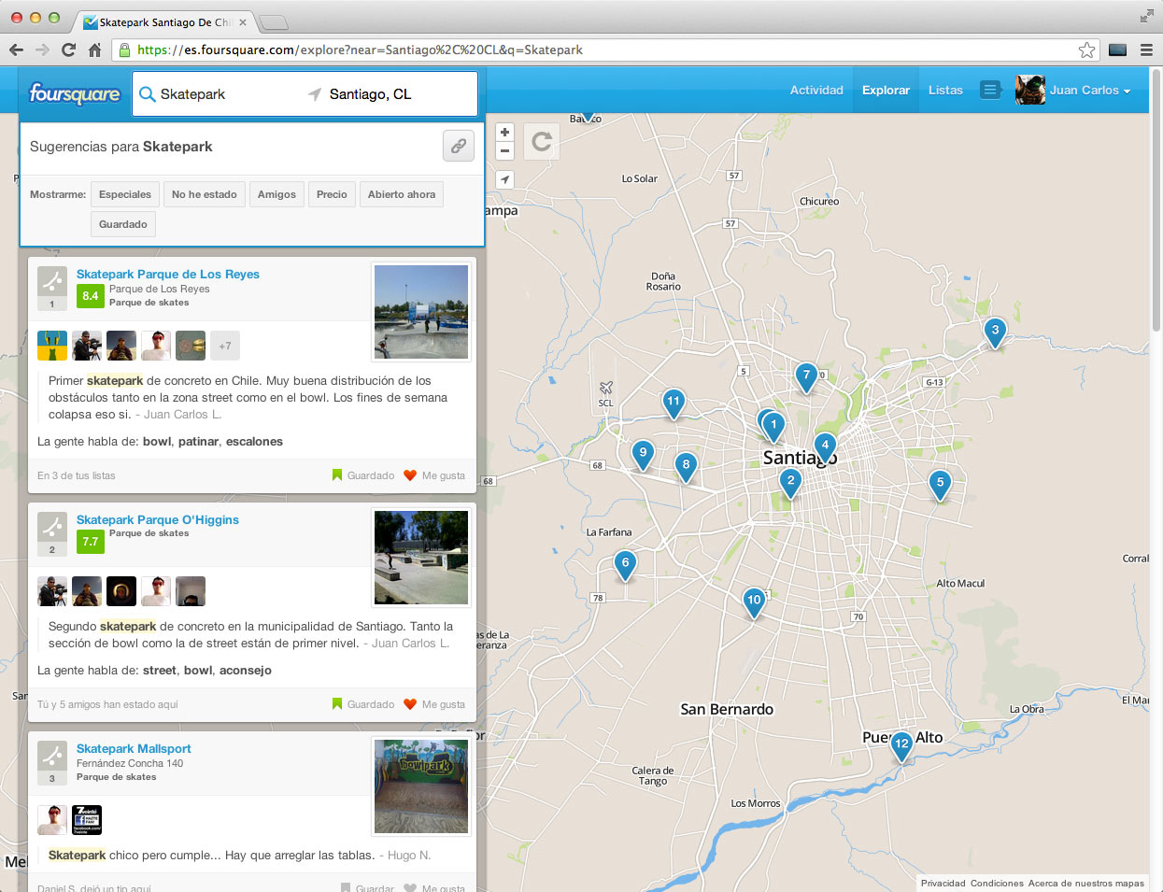Open Acerca de nuestros mapas link
This screenshot has height=892, width=1163.
point(1085,883)
